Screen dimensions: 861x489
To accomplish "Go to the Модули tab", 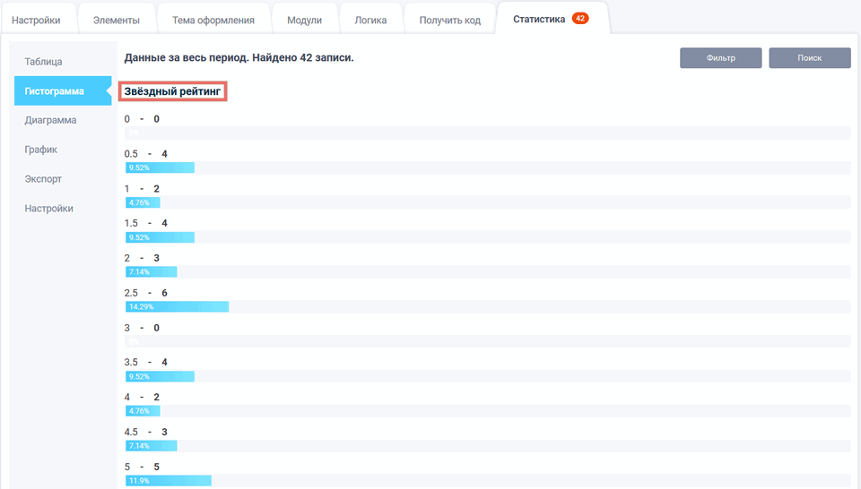I will (x=304, y=20).
